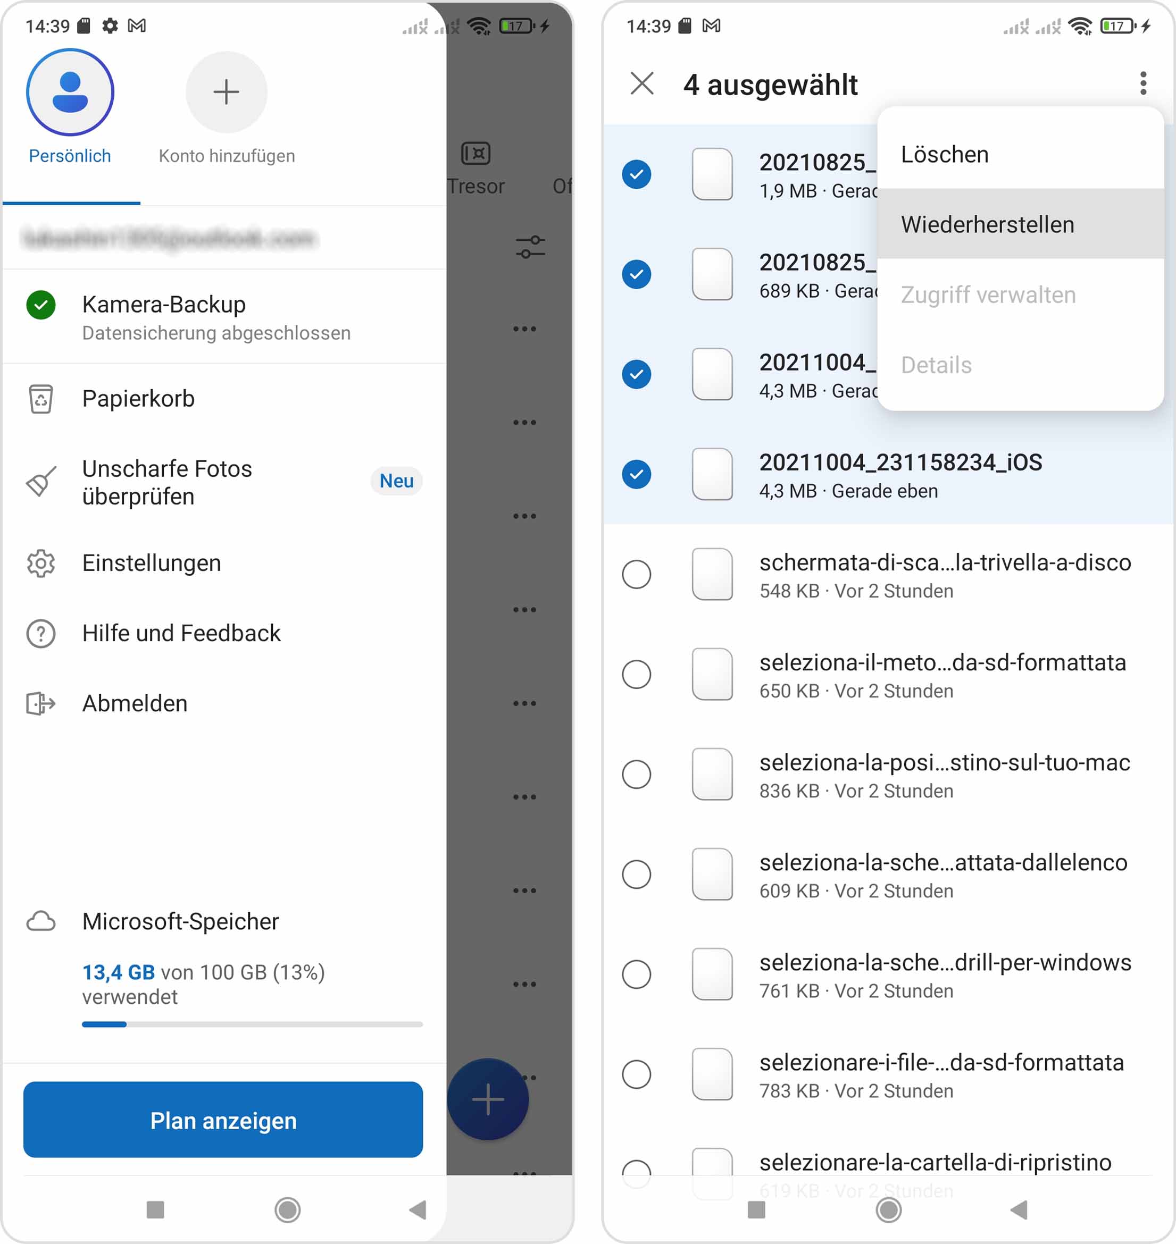The height and width of the screenshot is (1244, 1176).
Task: Tap the greyed Zugriff verwalten menu entry
Action: pos(1021,295)
